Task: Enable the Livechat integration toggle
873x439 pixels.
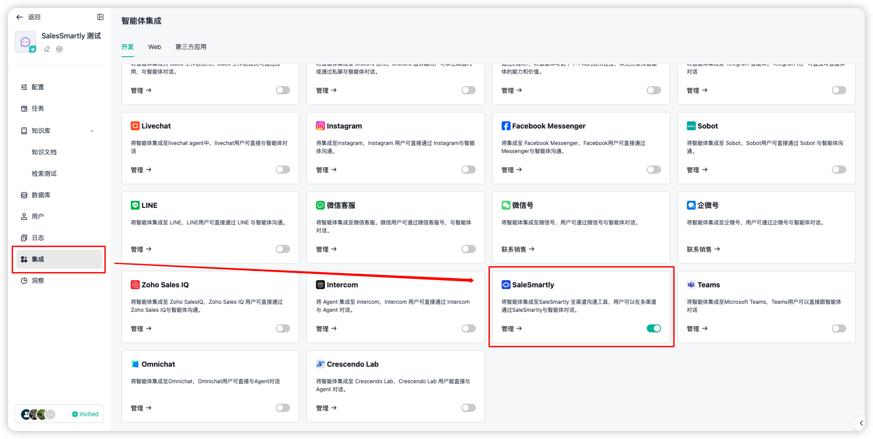Action: pyautogui.click(x=283, y=170)
